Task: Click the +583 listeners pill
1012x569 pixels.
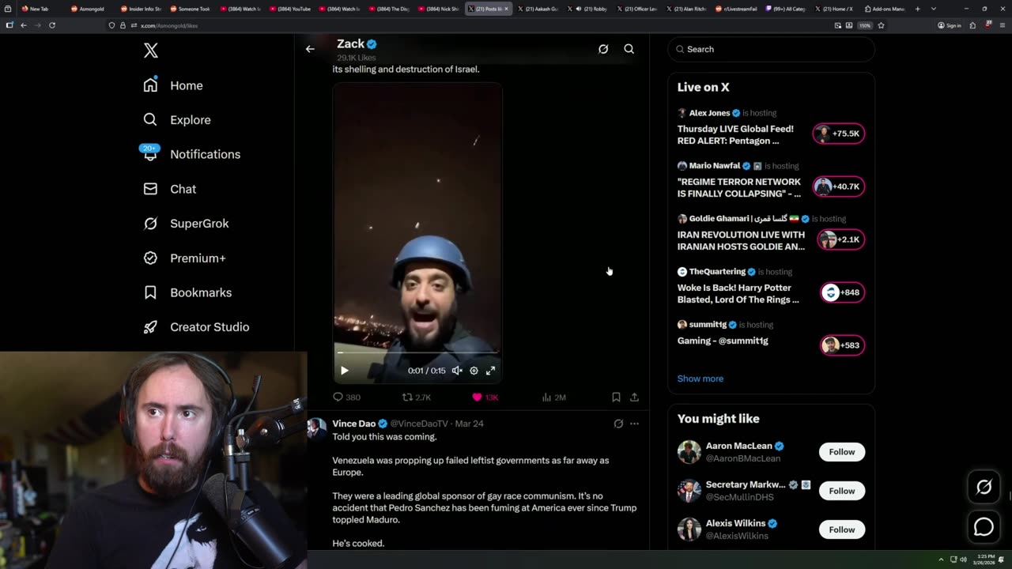Action: coord(843,345)
